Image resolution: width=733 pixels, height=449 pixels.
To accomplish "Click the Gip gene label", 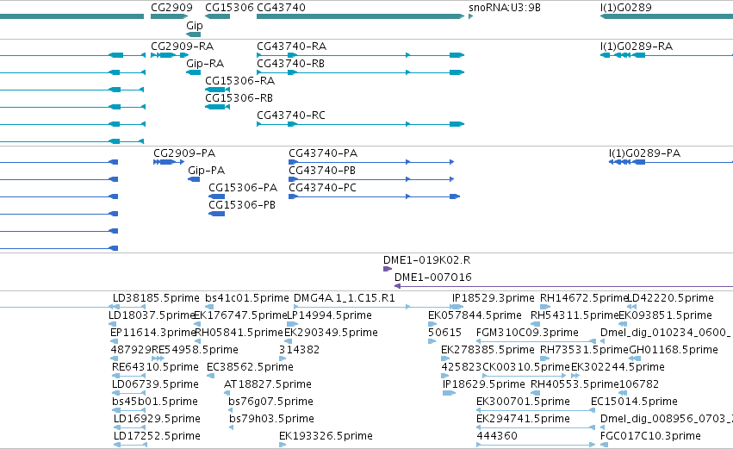I will pos(195,26).
